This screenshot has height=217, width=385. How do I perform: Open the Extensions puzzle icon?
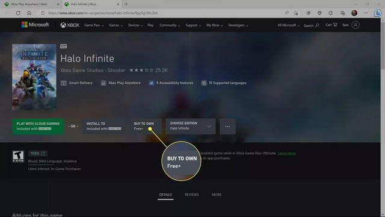331,13
